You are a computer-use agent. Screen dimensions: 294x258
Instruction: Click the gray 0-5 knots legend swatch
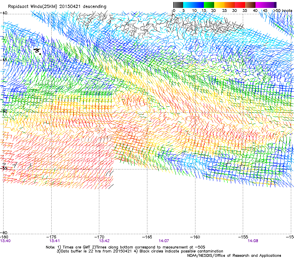coord(178,5)
